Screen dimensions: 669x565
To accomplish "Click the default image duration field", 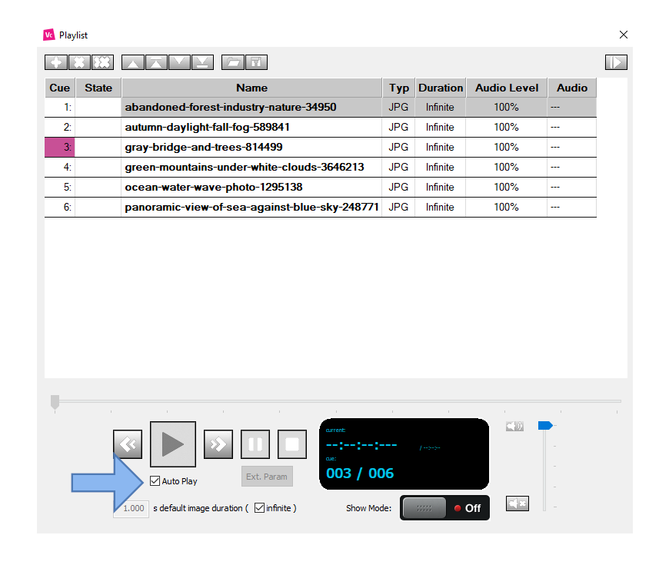I will pos(131,508).
